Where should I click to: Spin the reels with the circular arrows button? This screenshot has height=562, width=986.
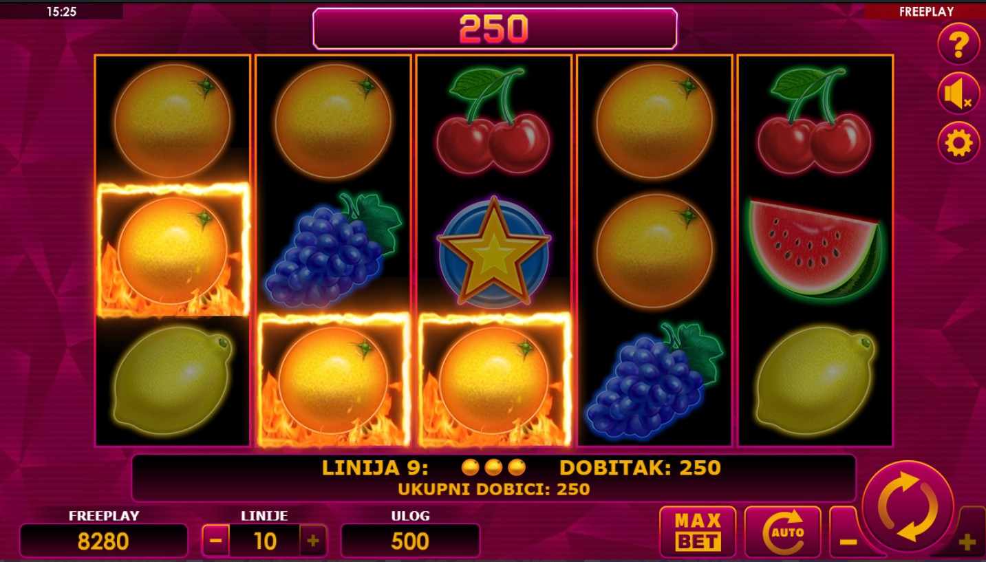(908, 506)
